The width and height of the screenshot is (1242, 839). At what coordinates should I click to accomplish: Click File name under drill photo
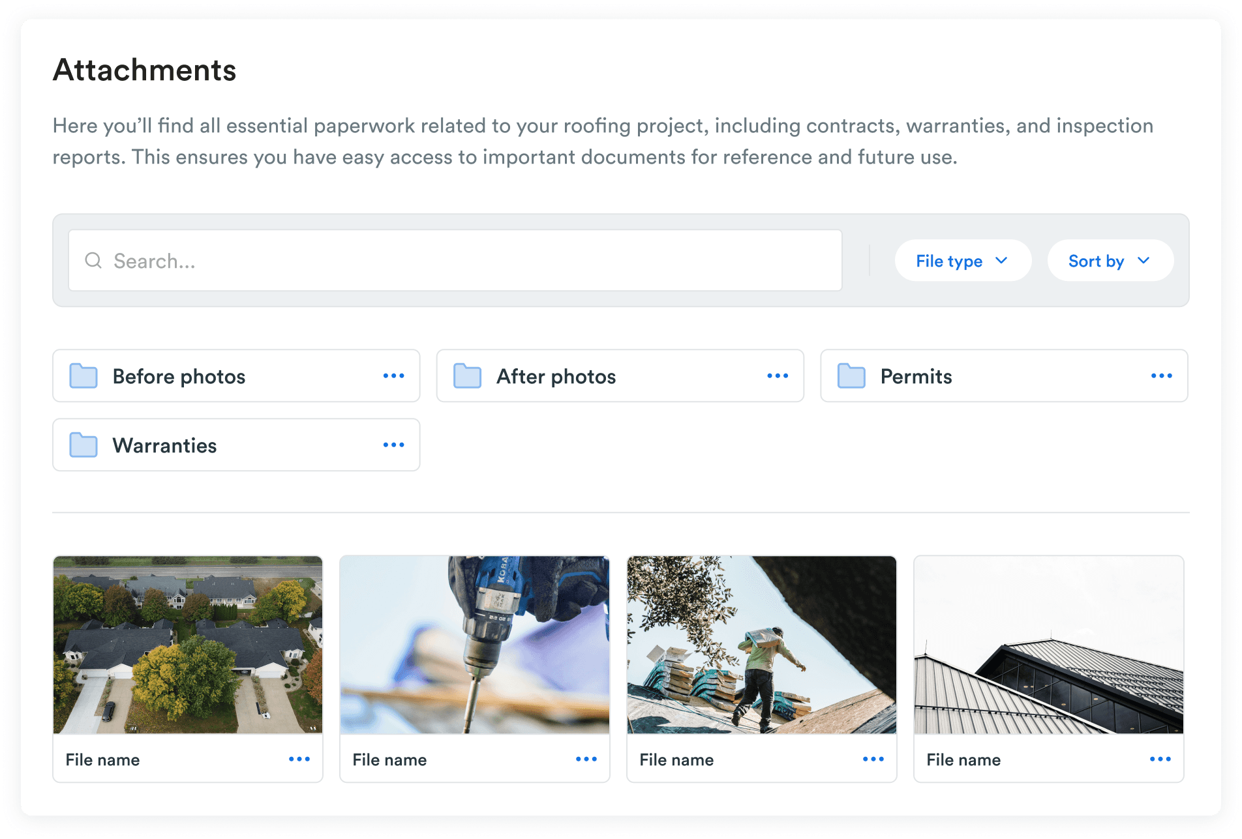click(x=389, y=760)
